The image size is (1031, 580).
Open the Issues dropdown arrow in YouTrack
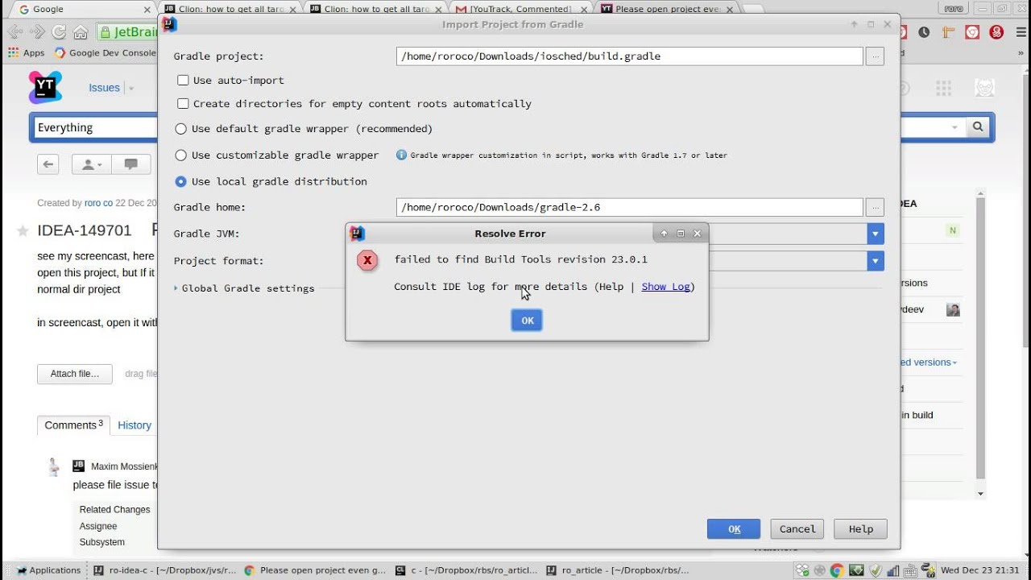[131, 89]
